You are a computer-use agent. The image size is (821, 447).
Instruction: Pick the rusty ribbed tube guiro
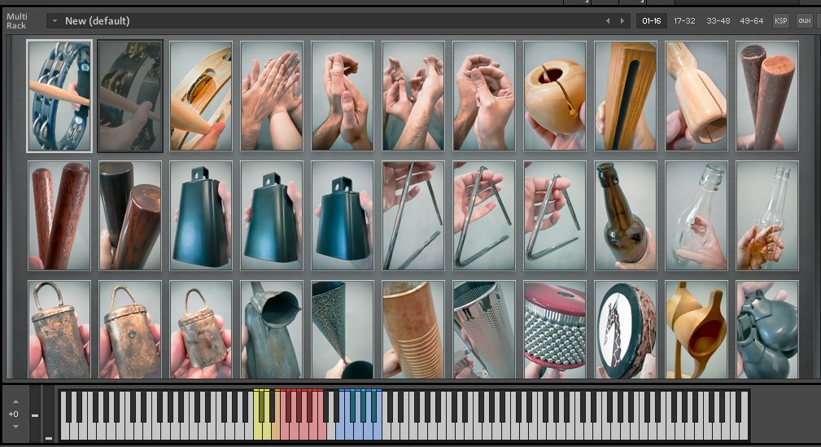point(413,330)
